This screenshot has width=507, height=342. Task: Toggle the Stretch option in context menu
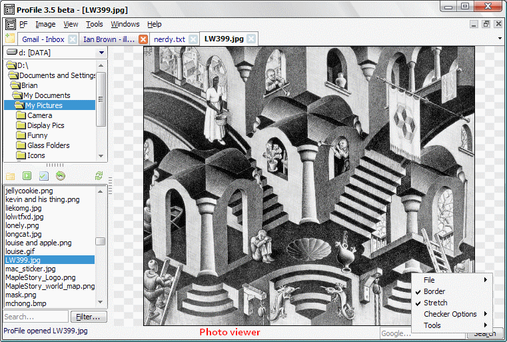click(435, 303)
